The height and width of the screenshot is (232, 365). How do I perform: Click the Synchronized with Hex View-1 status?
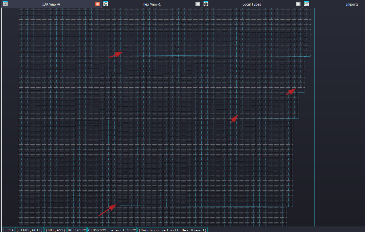[x=173, y=230]
